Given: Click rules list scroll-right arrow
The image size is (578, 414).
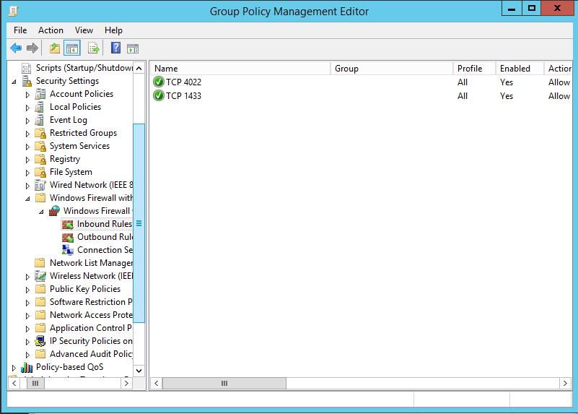Looking at the screenshot, I should coord(565,384).
